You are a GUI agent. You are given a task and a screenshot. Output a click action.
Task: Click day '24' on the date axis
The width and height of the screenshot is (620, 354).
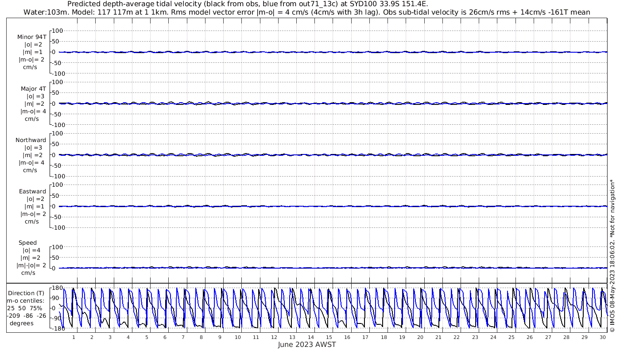click(x=493, y=337)
